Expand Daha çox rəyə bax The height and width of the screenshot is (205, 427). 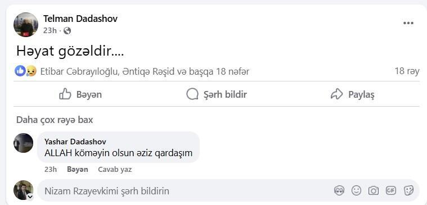point(55,120)
